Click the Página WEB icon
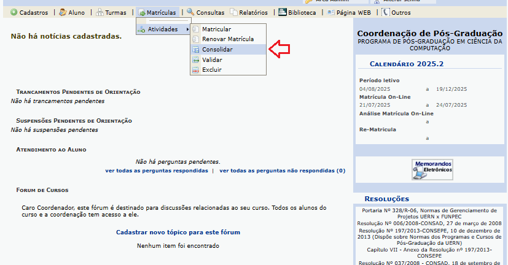508x265 pixels. pyautogui.click(x=330, y=12)
